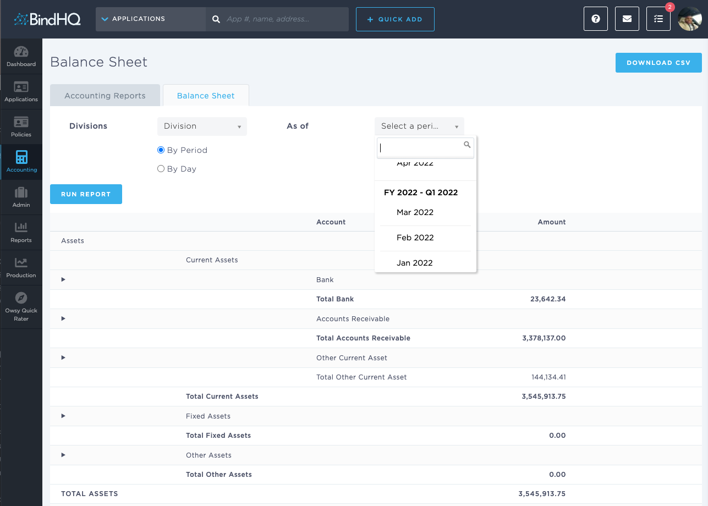This screenshot has height=506, width=708.
Task: Click the TOTAL ASSETS label
Action: coord(90,494)
